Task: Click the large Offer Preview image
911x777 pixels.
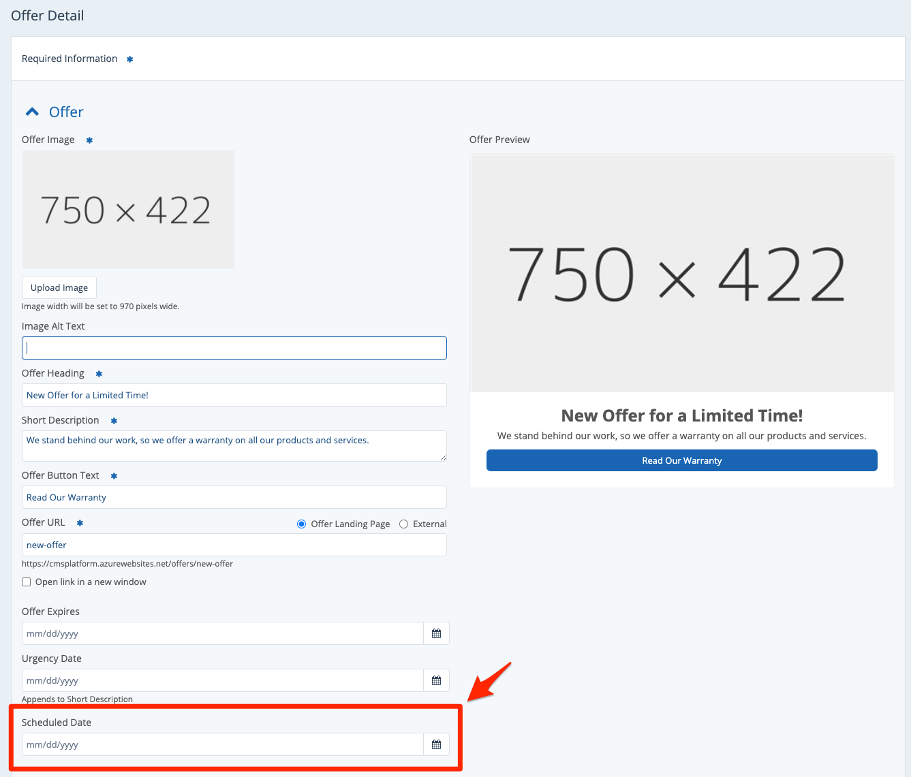Action: click(x=681, y=273)
